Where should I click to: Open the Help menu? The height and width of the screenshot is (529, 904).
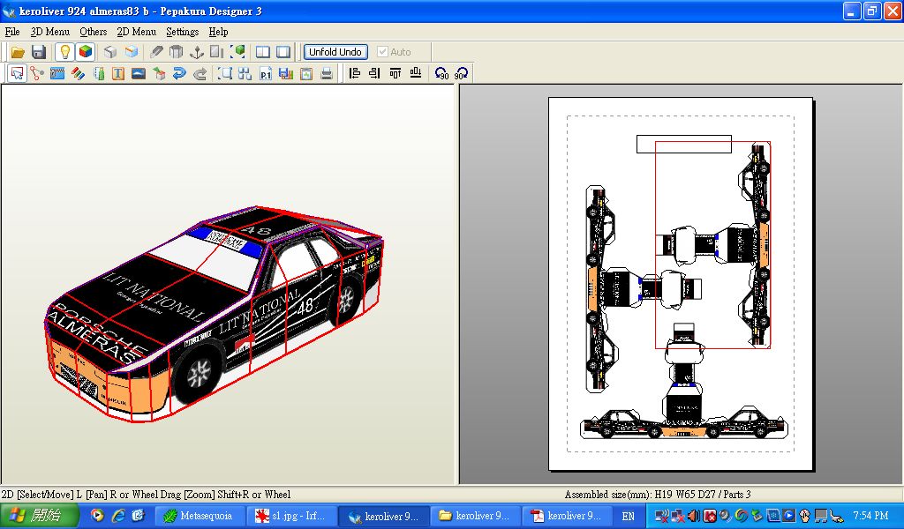219,32
